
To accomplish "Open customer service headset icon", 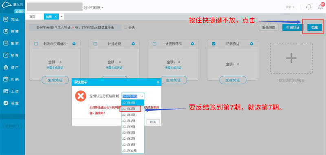I will tap(309, 7).
